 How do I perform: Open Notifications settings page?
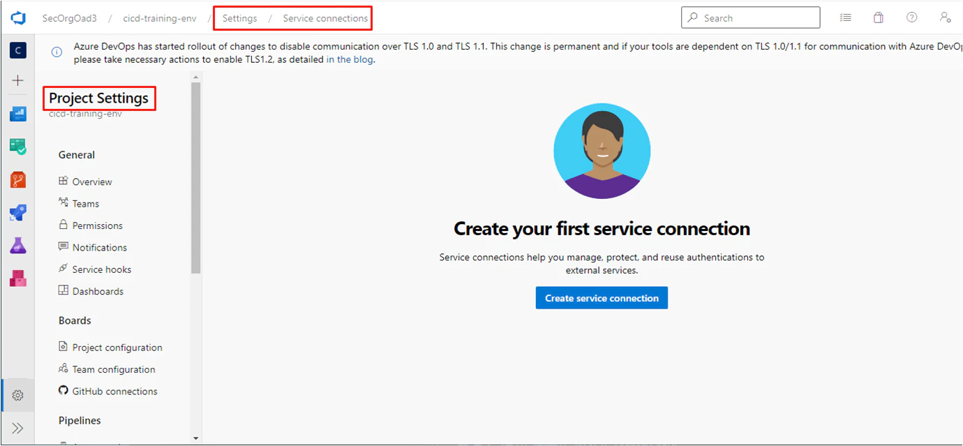click(100, 248)
